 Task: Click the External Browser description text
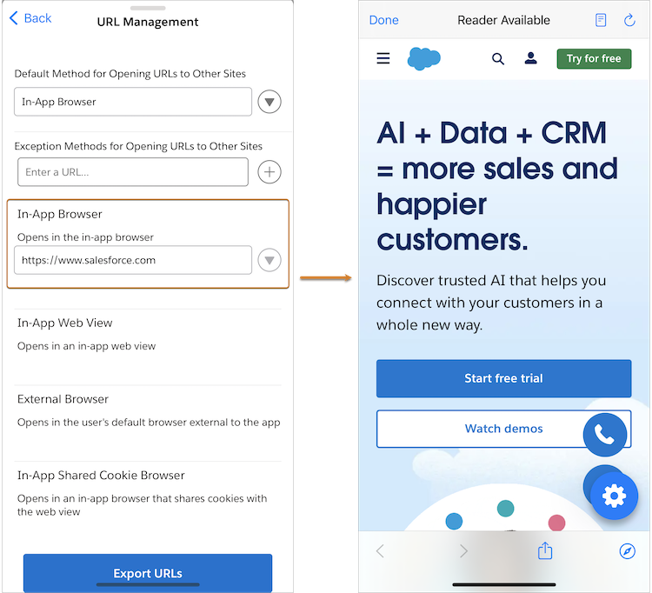point(149,422)
